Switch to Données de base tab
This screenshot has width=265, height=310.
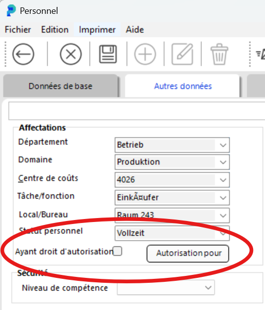click(x=60, y=86)
